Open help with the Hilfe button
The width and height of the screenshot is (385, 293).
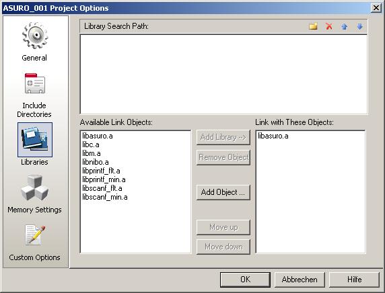(354, 280)
